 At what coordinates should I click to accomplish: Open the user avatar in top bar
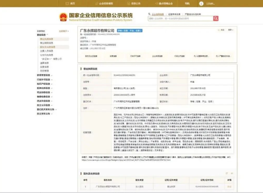click(x=201, y=3)
